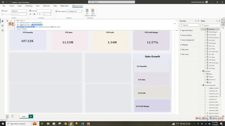The image size is (225, 126).
Task: Switch to the Modeling ribbon tab
Action: click(x=29, y=6)
